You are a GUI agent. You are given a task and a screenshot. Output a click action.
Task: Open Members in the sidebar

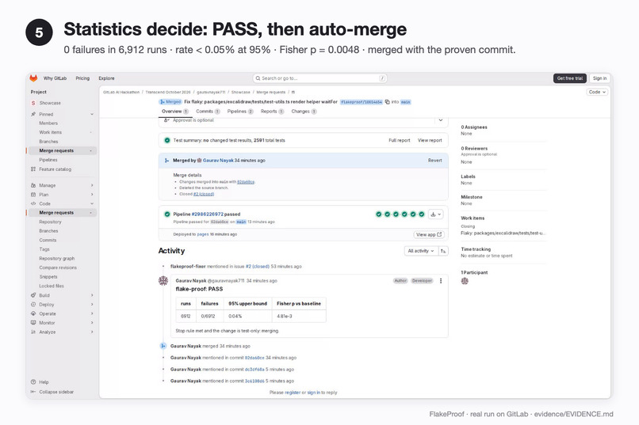tap(48, 123)
